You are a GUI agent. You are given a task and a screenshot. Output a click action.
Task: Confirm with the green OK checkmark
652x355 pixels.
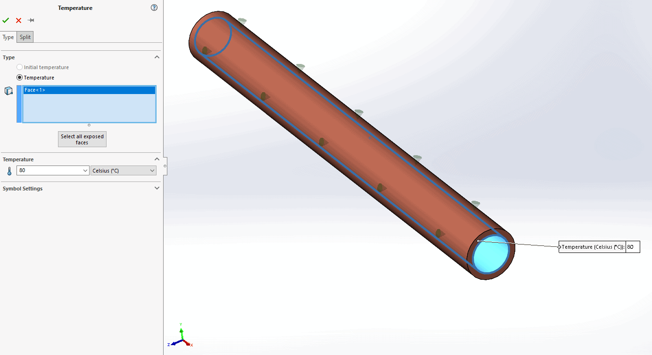[x=6, y=20]
